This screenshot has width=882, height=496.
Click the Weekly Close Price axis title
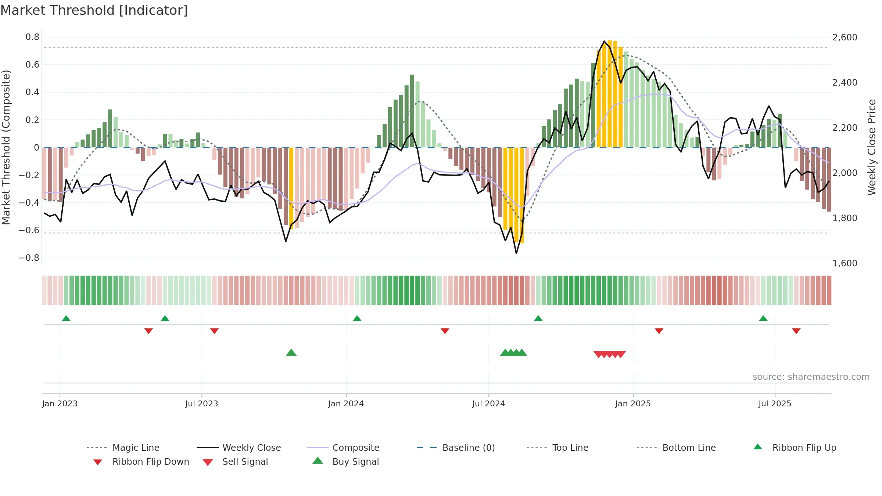(x=872, y=147)
